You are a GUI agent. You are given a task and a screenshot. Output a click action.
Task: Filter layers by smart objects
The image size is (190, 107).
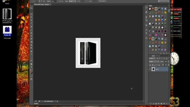[x=167, y=59]
